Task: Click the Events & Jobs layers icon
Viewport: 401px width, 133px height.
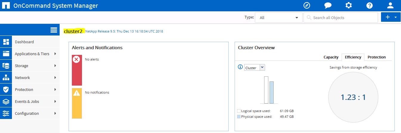Action: (6, 101)
